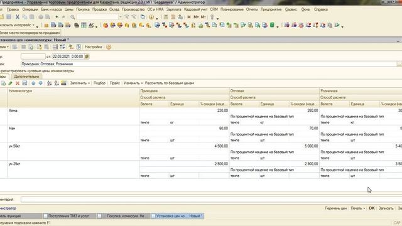This screenshot has height=226, width=402.
Task: Sort descending icon in table toolbar
Action: [57, 83]
